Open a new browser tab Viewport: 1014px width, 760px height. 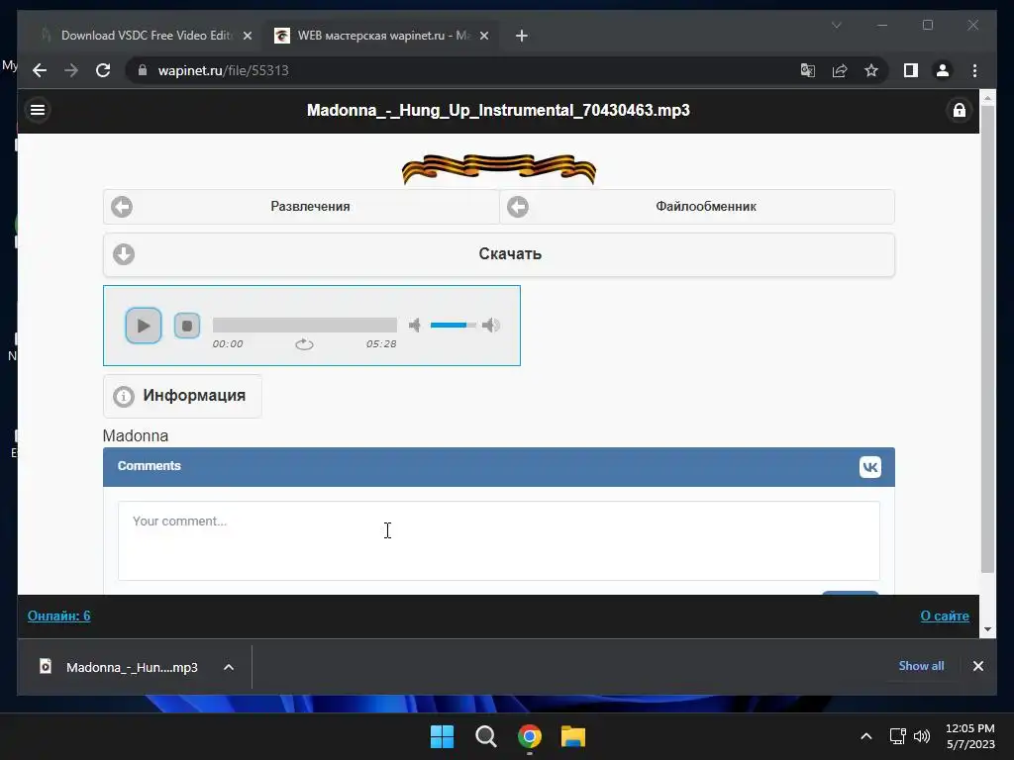point(521,37)
